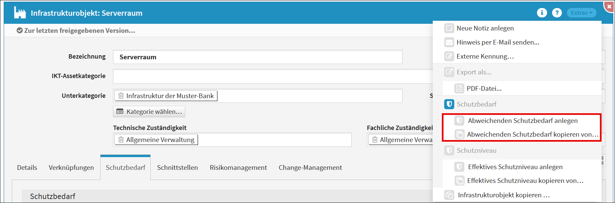Click trash icon in Fachliche Zuständigkeit field
615x203 pixels.
375,140
